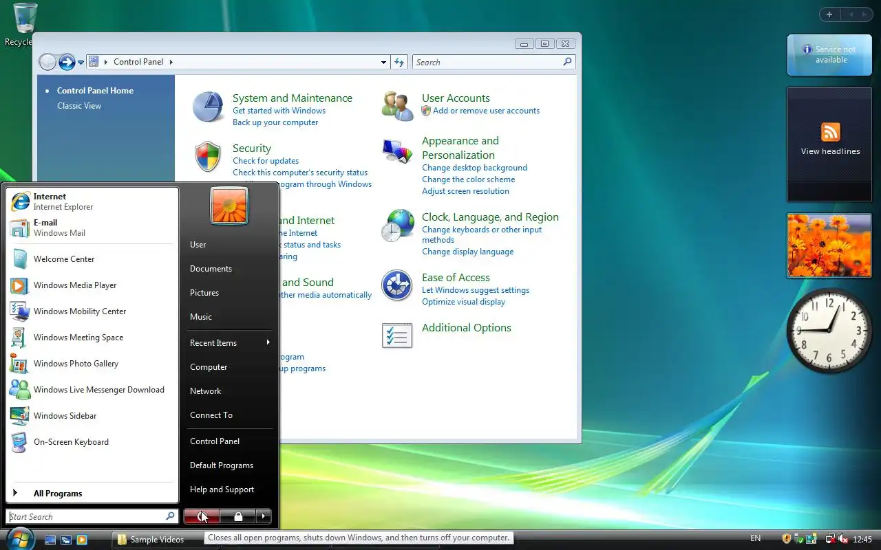The width and height of the screenshot is (881, 550).
Task: Click Get started with Windows link
Action: 279,111
